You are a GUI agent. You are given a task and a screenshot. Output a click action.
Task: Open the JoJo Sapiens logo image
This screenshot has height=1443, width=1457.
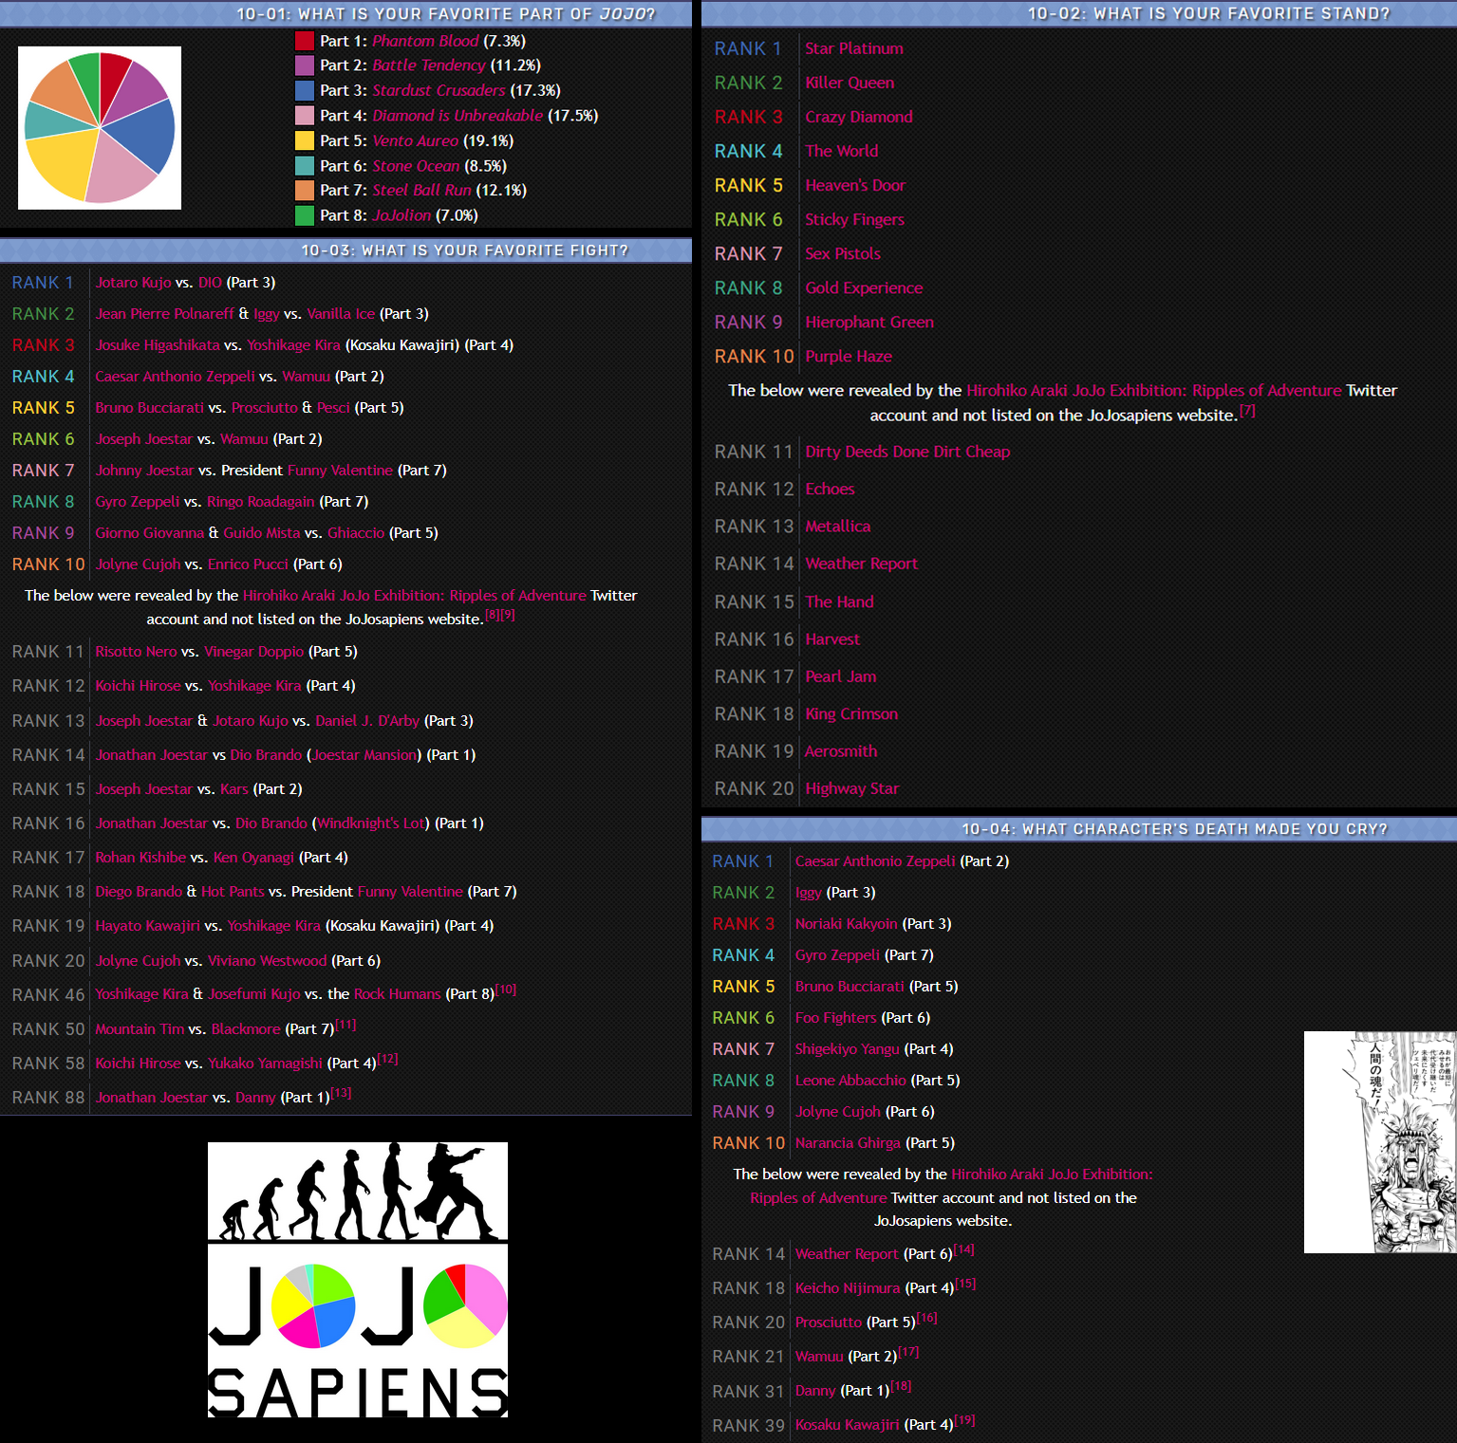click(x=358, y=1280)
